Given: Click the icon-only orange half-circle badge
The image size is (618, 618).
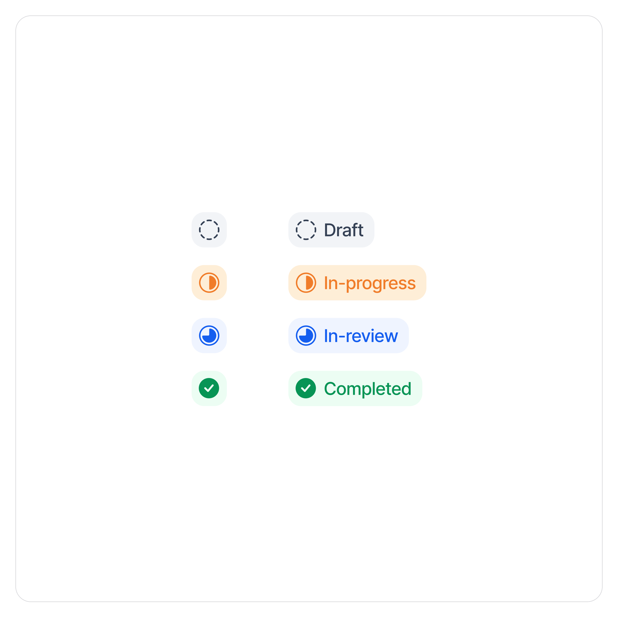Looking at the screenshot, I should point(209,282).
